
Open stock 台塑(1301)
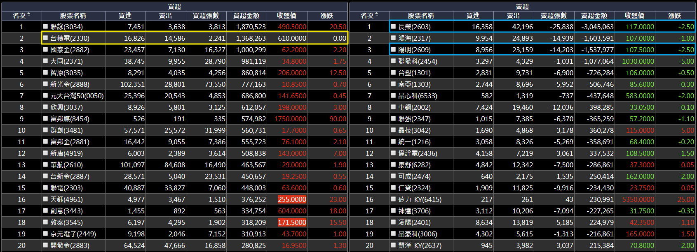click(414, 73)
